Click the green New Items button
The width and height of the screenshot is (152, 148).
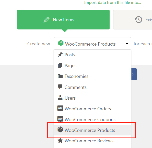click(63, 19)
